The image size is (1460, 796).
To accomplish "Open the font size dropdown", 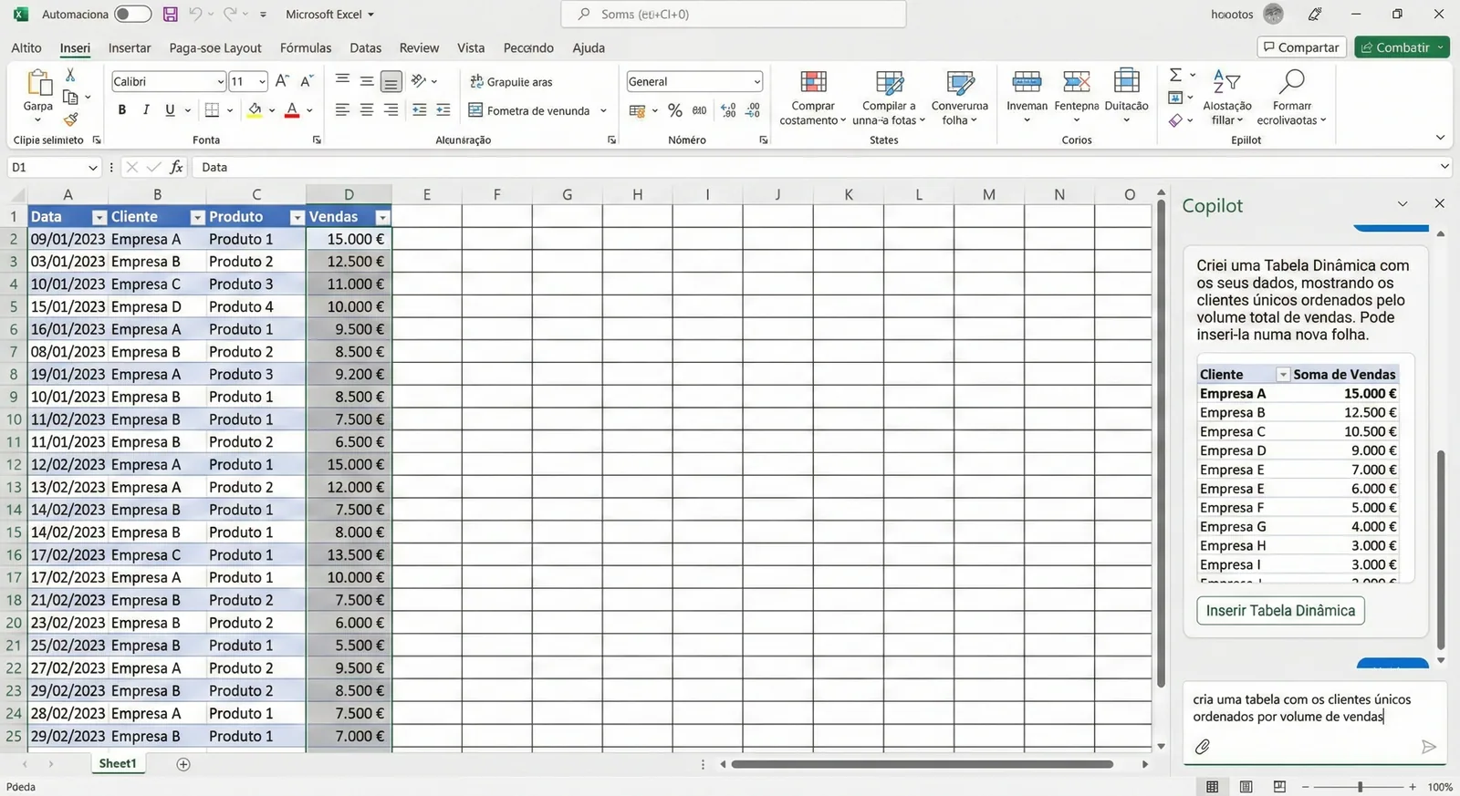I will 262,82.
